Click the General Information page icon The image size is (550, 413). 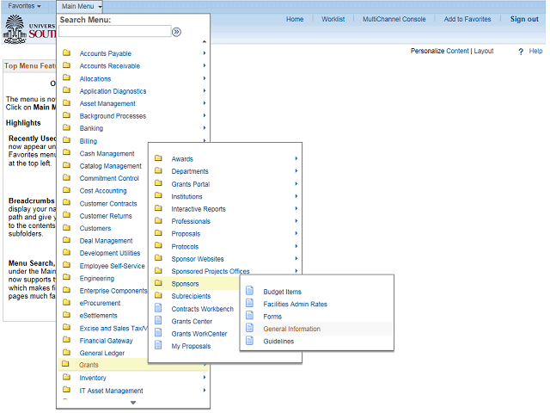[250, 328]
